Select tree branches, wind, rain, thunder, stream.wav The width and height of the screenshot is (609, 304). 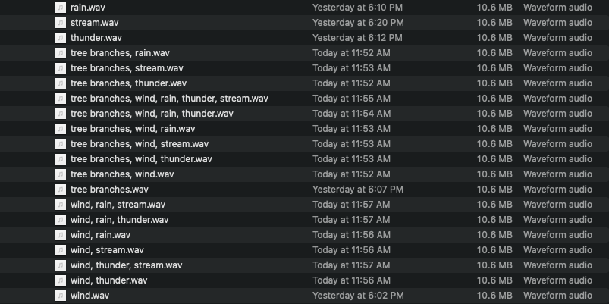[x=169, y=99]
